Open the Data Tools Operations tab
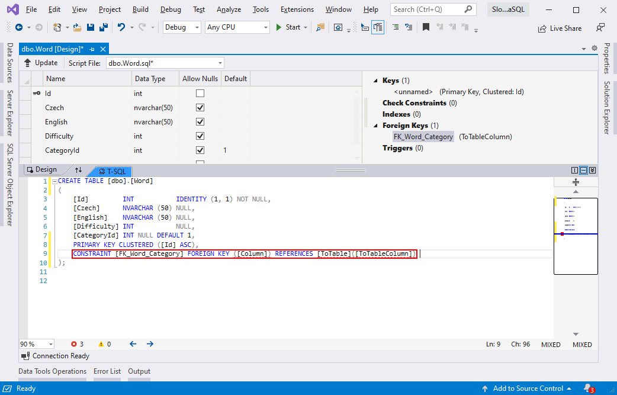617x395 pixels. pyautogui.click(x=52, y=371)
